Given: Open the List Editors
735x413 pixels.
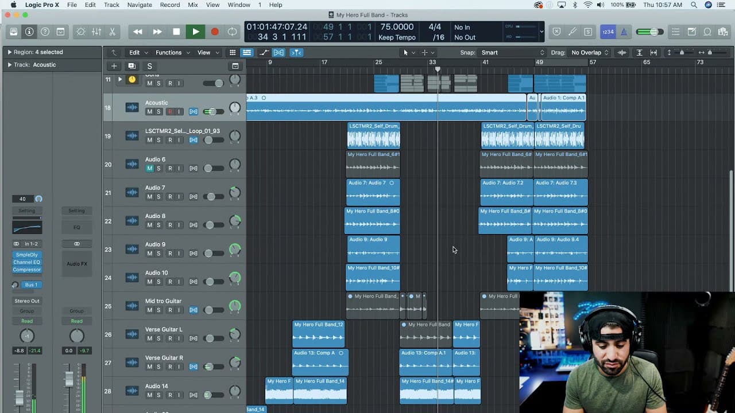Looking at the screenshot, I should click(676, 32).
